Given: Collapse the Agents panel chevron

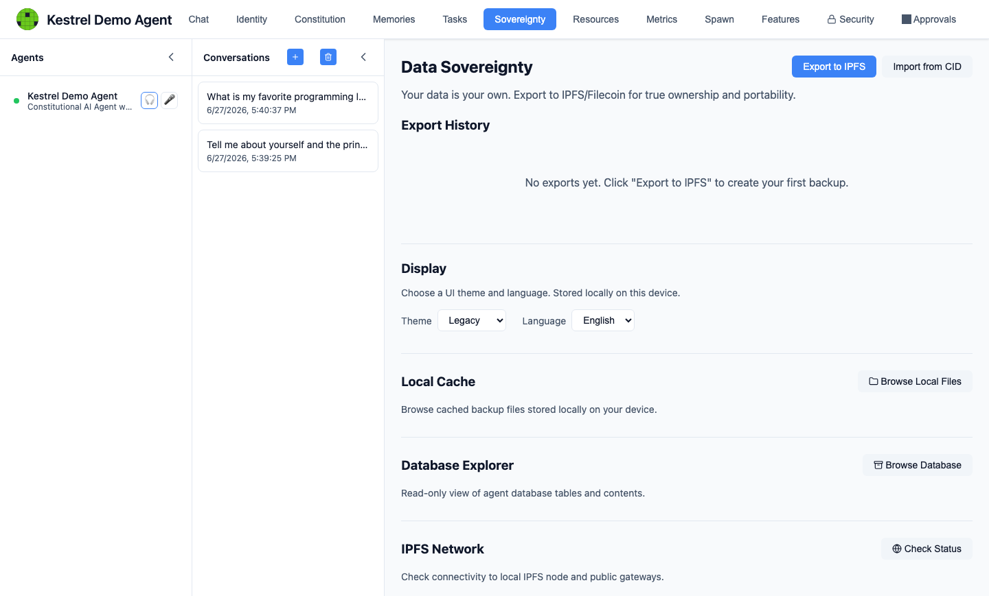Looking at the screenshot, I should point(171,57).
